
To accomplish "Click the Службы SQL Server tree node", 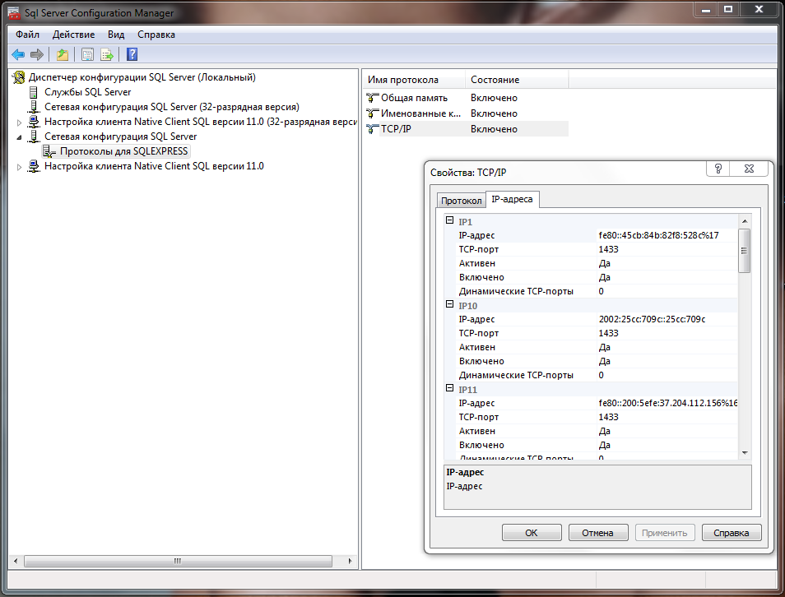I will coord(87,92).
